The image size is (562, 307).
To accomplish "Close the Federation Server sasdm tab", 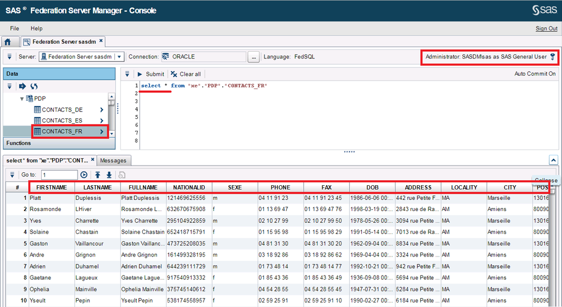I will tap(101, 41).
